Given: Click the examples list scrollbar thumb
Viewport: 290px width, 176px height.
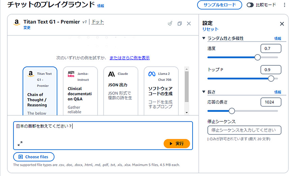Looking at the screenshot, I should click(186, 87).
